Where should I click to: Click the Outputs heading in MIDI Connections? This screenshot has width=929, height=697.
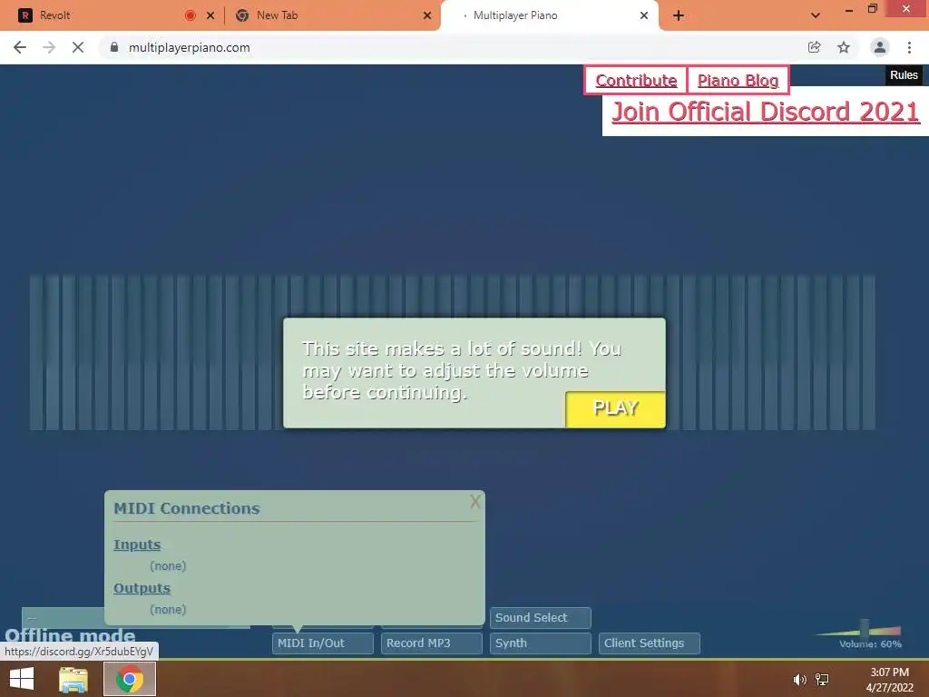pyautogui.click(x=142, y=588)
